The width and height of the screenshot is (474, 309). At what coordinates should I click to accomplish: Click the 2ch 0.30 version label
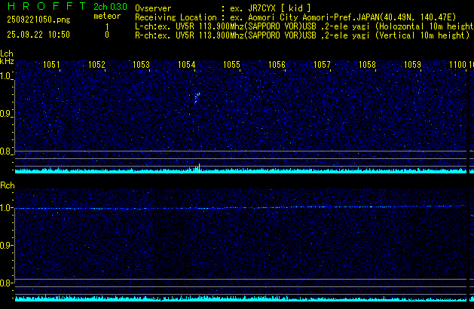(110, 7)
